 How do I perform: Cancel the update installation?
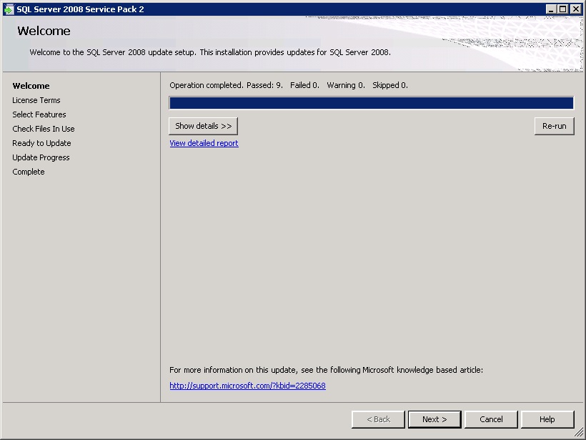point(491,419)
